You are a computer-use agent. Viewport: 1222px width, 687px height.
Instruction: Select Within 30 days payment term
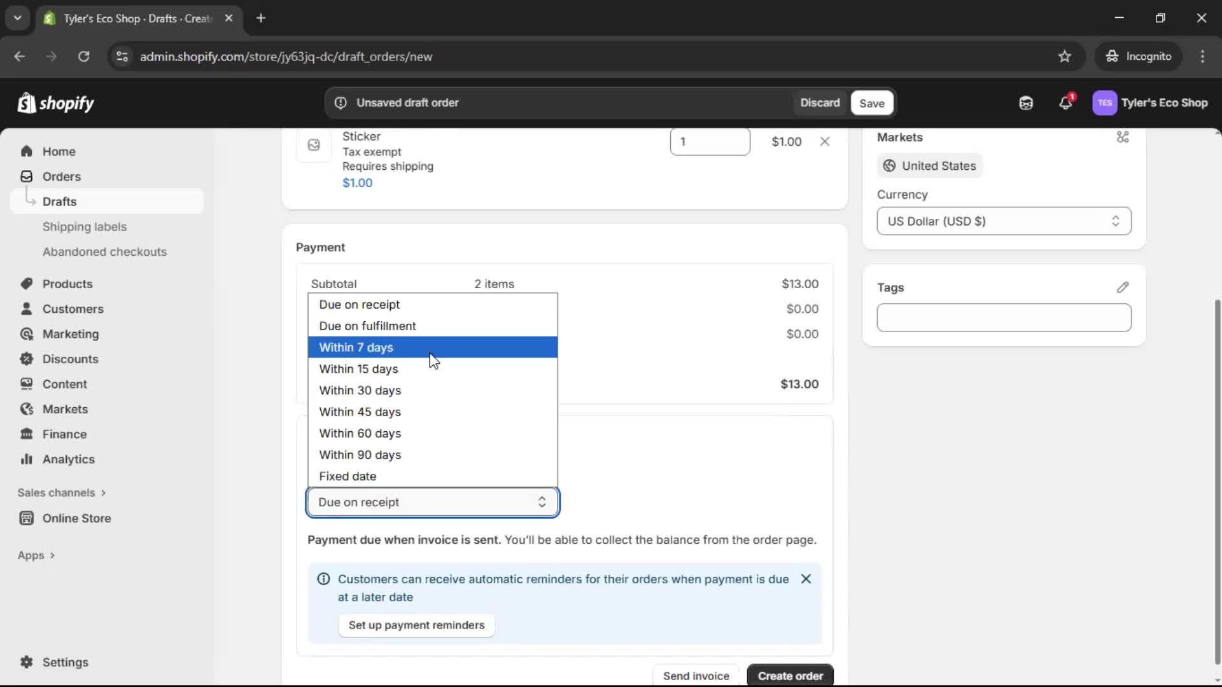pos(360,390)
